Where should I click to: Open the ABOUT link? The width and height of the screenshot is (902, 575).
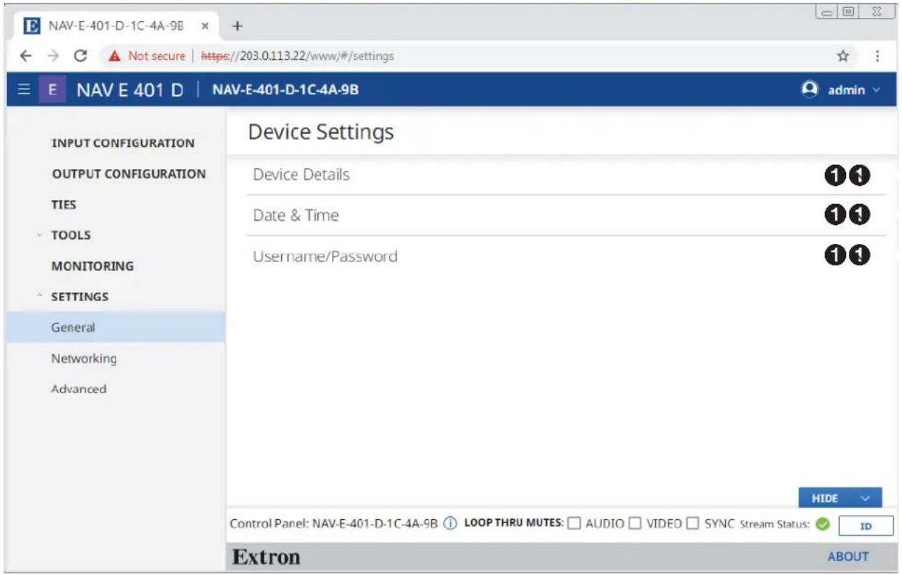[848, 557]
